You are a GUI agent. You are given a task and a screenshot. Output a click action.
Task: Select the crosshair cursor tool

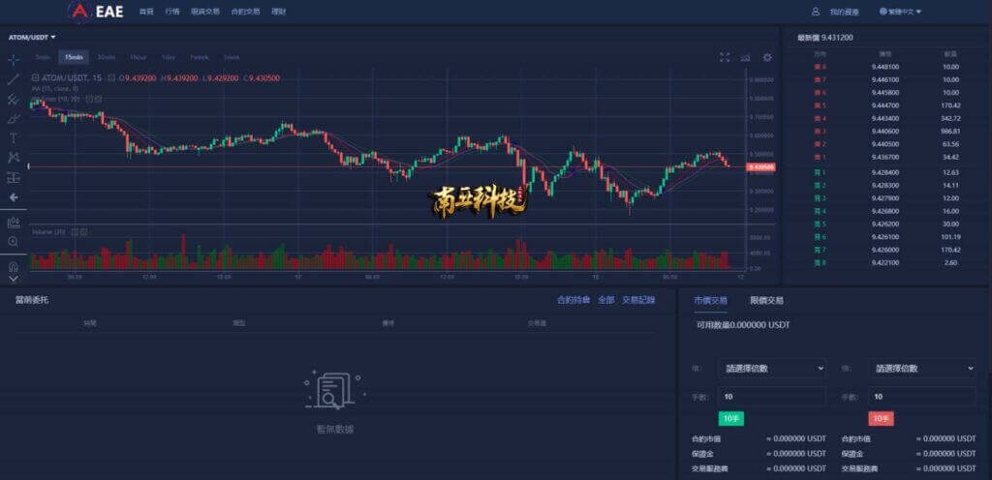[14, 59]
